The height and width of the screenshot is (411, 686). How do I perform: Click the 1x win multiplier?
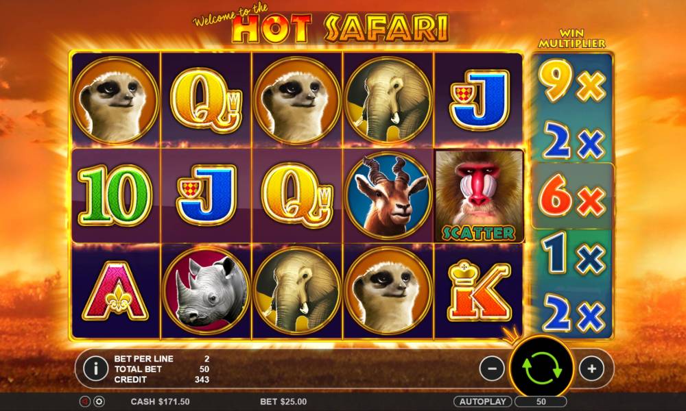(x=572, y=253)
